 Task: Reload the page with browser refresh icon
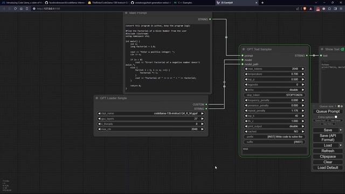(x=15, y=9)
